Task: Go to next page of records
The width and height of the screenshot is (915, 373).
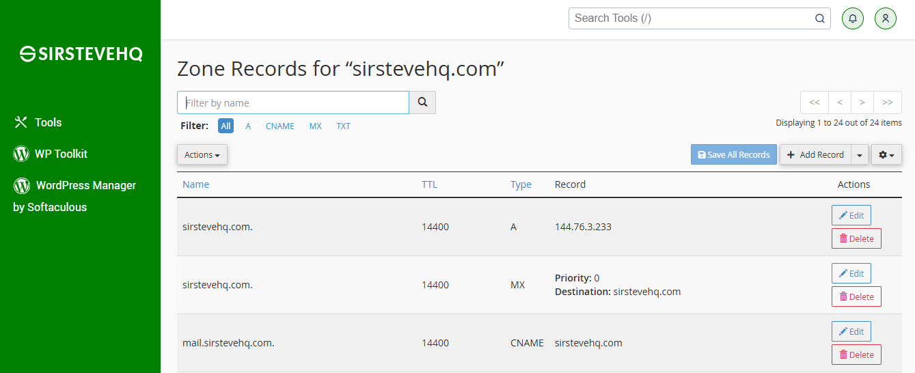Action: click(862, 102)
